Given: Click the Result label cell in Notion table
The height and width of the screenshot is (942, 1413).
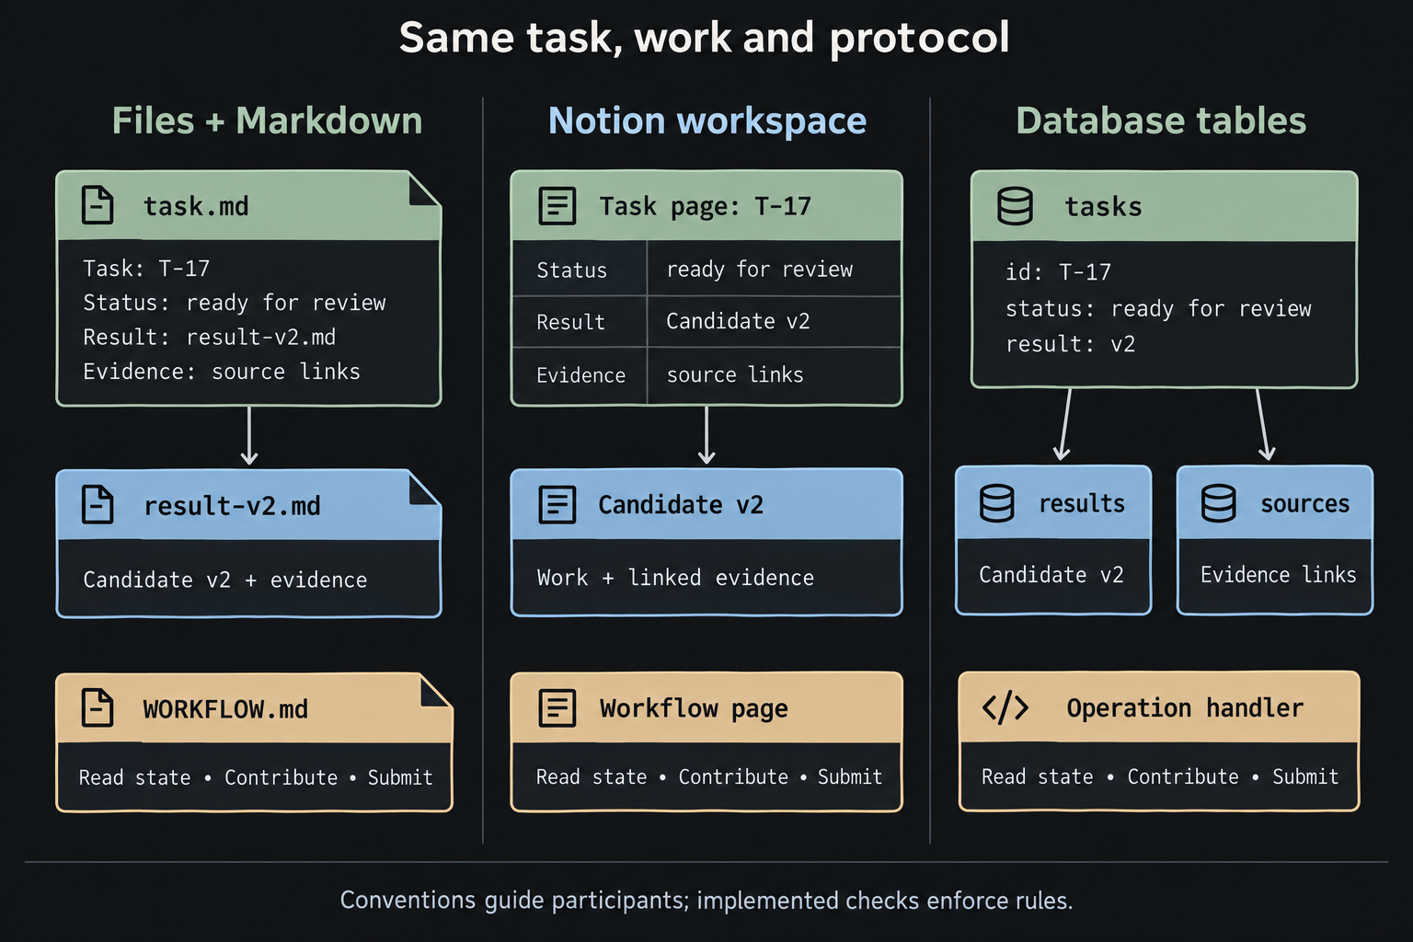Looking at the screenshot, I should coord(580,322).
